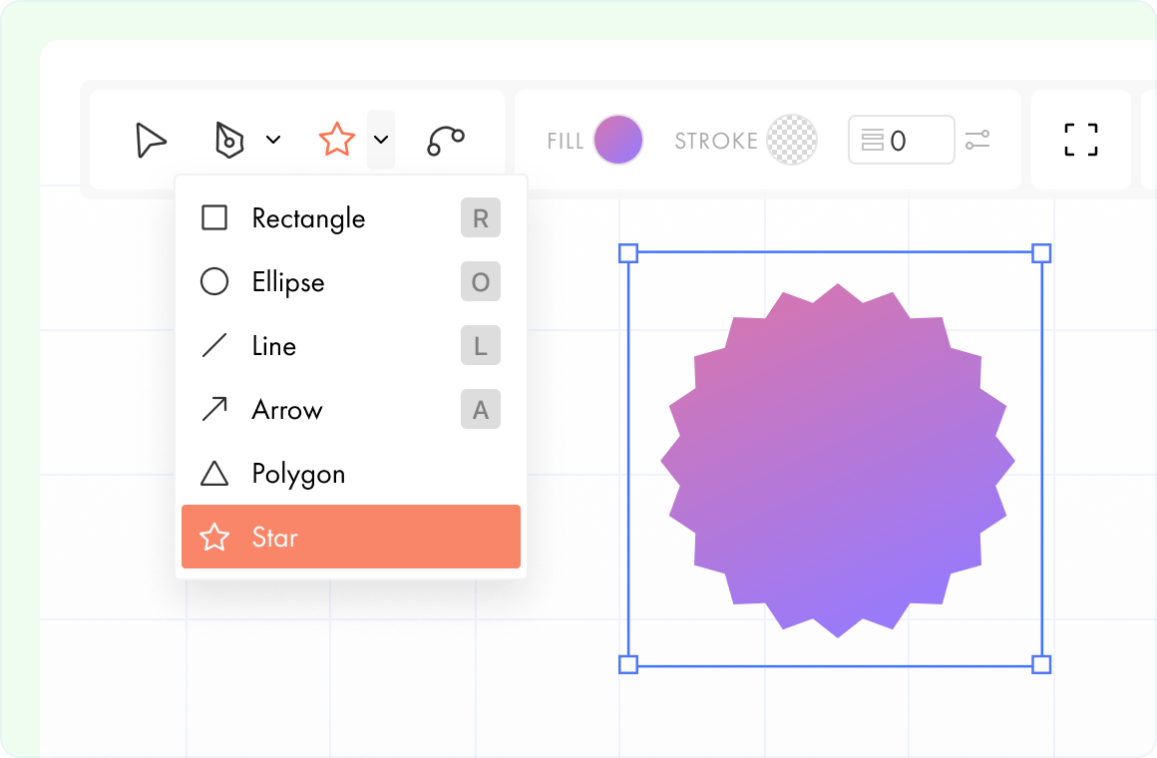Enter fullscreen view mode
This screenshot has width=1157, height=758.
(1081, 141)
